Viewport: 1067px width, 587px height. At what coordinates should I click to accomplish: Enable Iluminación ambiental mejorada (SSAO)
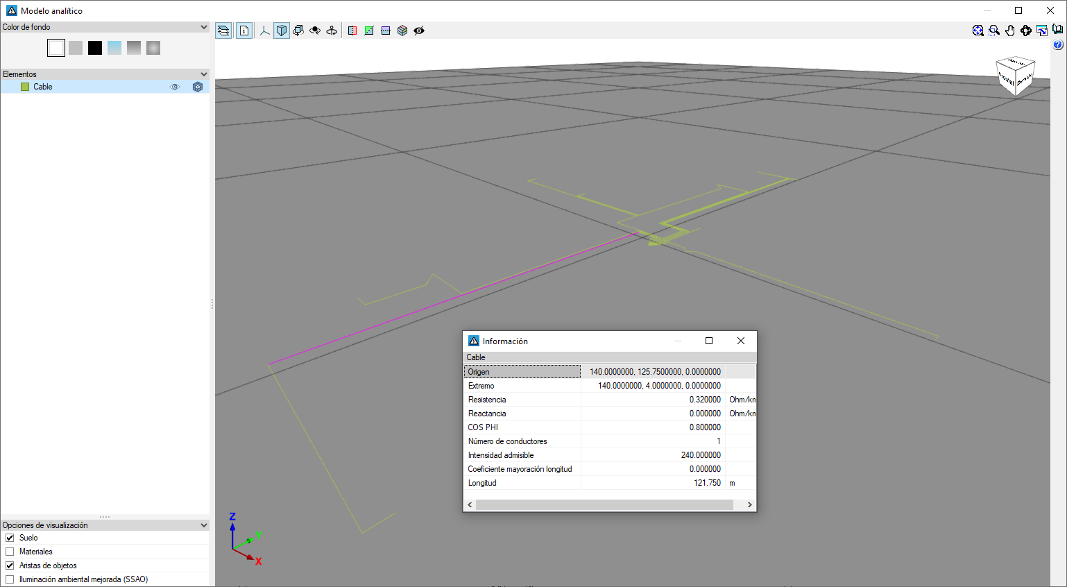click(x=10, y=579)
